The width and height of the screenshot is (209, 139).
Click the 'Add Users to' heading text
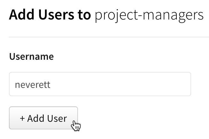tap(50, 15)
